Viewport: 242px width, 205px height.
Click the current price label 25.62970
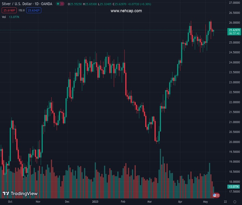click(x=234, y=30)
